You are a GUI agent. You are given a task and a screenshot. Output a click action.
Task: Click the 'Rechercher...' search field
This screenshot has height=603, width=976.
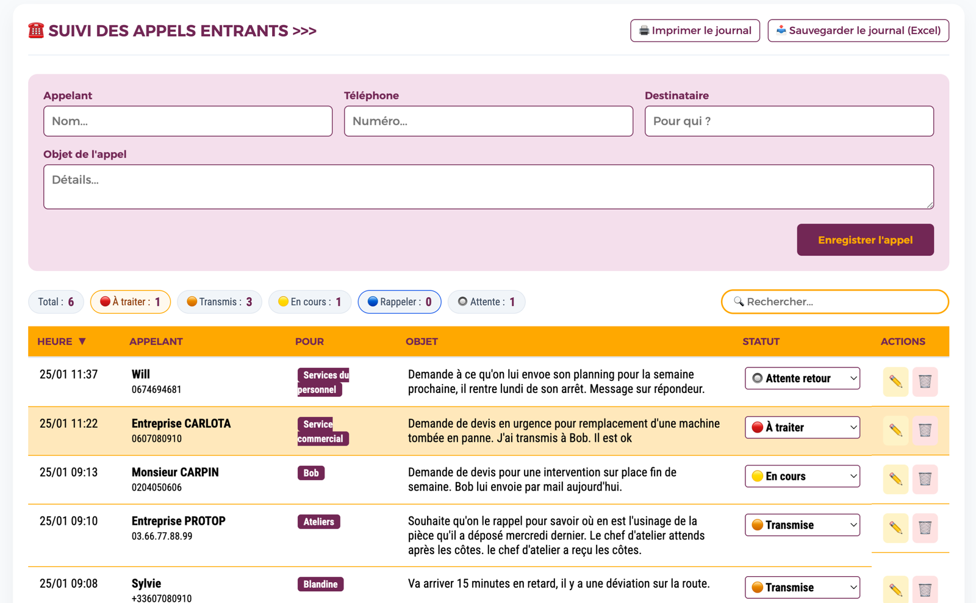pyautogui.click(x=842, y=301)
